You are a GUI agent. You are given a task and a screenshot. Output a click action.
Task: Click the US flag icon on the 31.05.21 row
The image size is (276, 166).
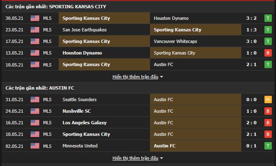[x=35, y=100]
